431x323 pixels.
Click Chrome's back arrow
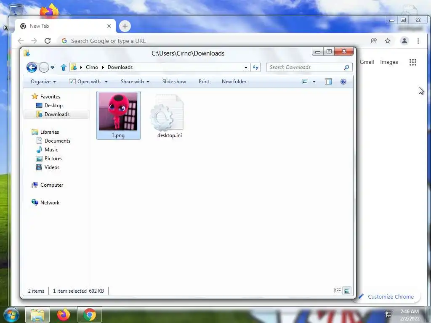(21, 41)
